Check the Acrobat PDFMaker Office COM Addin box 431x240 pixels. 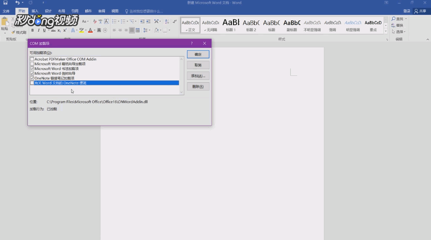pyautogui.click(x=32, y=59)
